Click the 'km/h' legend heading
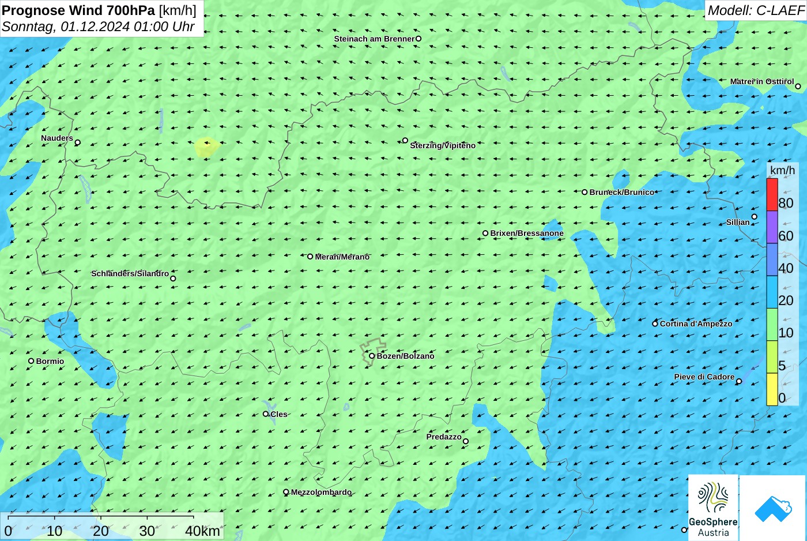Screen dimensions: 807x541 782,170
